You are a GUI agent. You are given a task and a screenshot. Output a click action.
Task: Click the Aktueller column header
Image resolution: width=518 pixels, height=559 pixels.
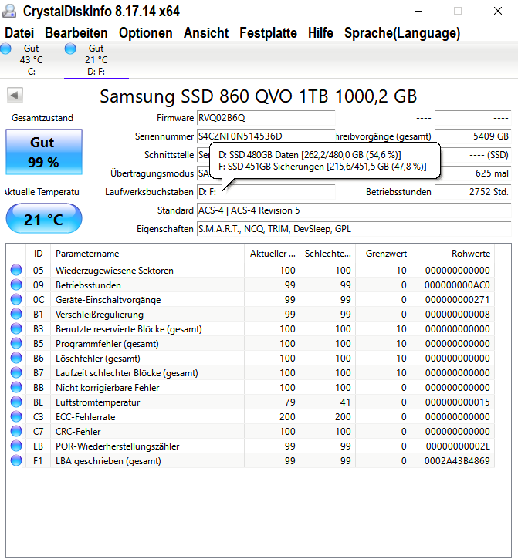[273, 254]
